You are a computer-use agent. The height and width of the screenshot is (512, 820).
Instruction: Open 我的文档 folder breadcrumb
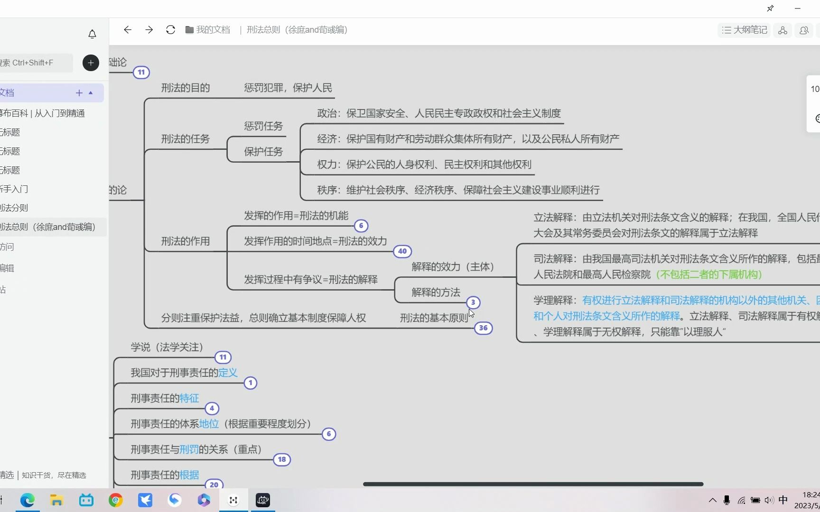207,30
